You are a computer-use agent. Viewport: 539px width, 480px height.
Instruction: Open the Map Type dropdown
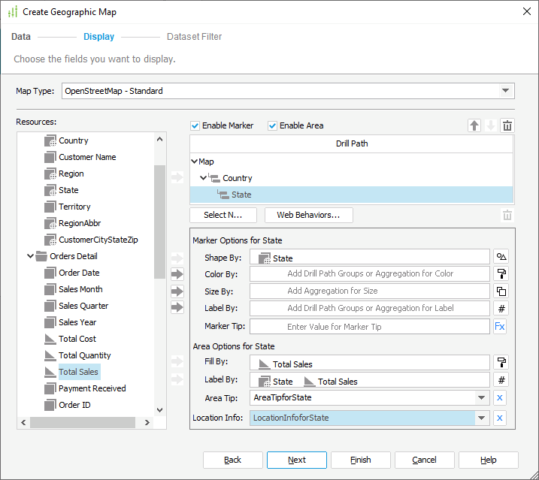pos(504,92)
